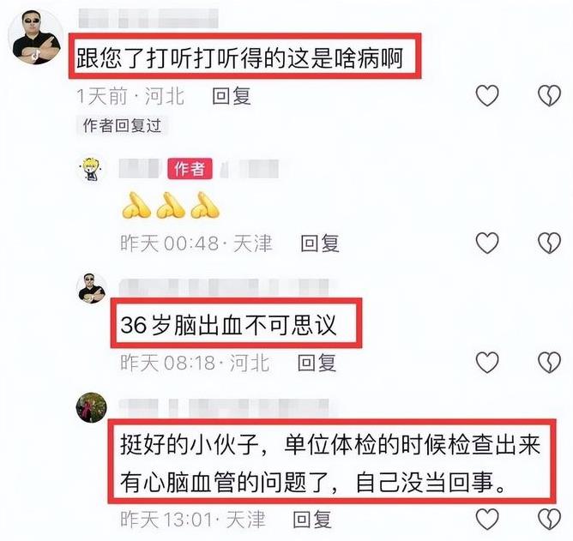Click the 作者回复过 tag
This screenshot has height=541, width=573.
(122, 126)
